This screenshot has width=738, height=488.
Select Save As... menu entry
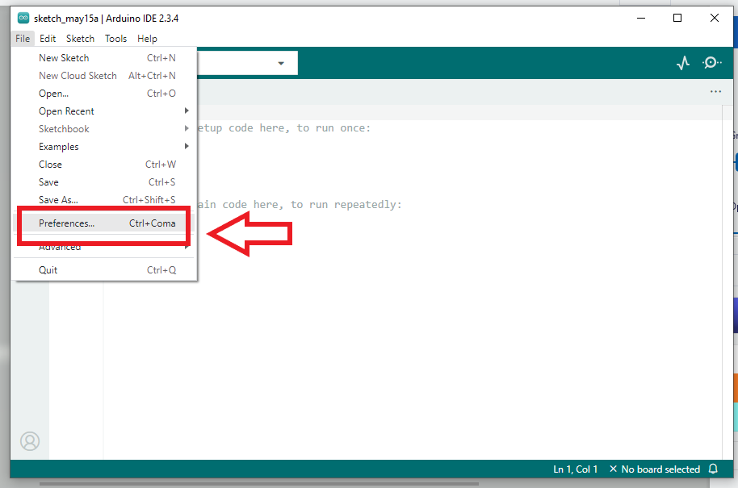point(103,200)
